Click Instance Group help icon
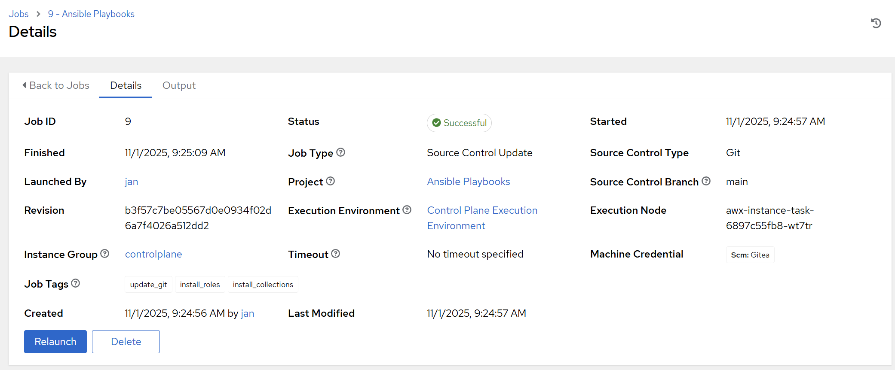This screenshot has width=895, height=370. coord(104,254)
